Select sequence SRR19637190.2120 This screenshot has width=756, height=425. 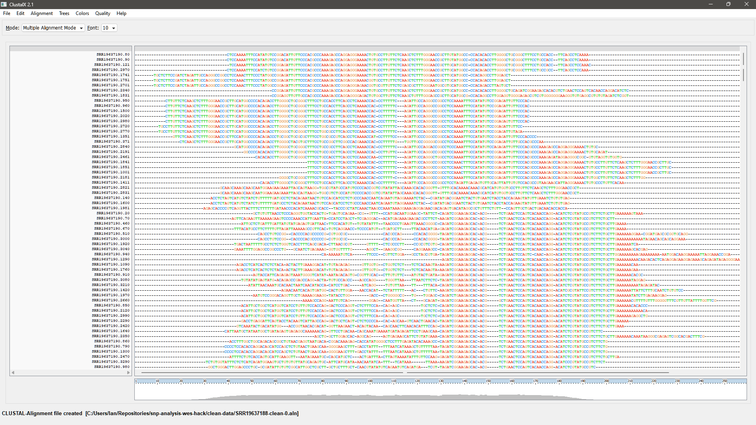tap(111, 310)
